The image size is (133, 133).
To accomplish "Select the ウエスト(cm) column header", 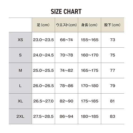I will click(x=66, y=25).
